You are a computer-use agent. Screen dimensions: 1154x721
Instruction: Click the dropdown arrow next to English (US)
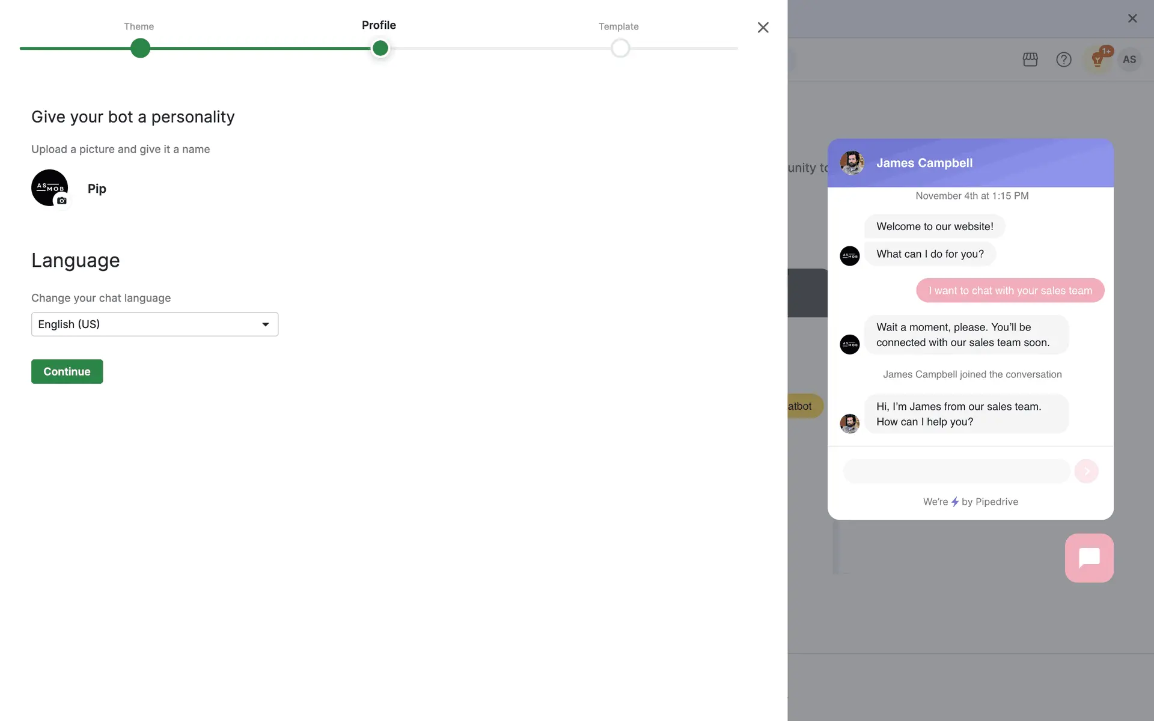point(265,324)
